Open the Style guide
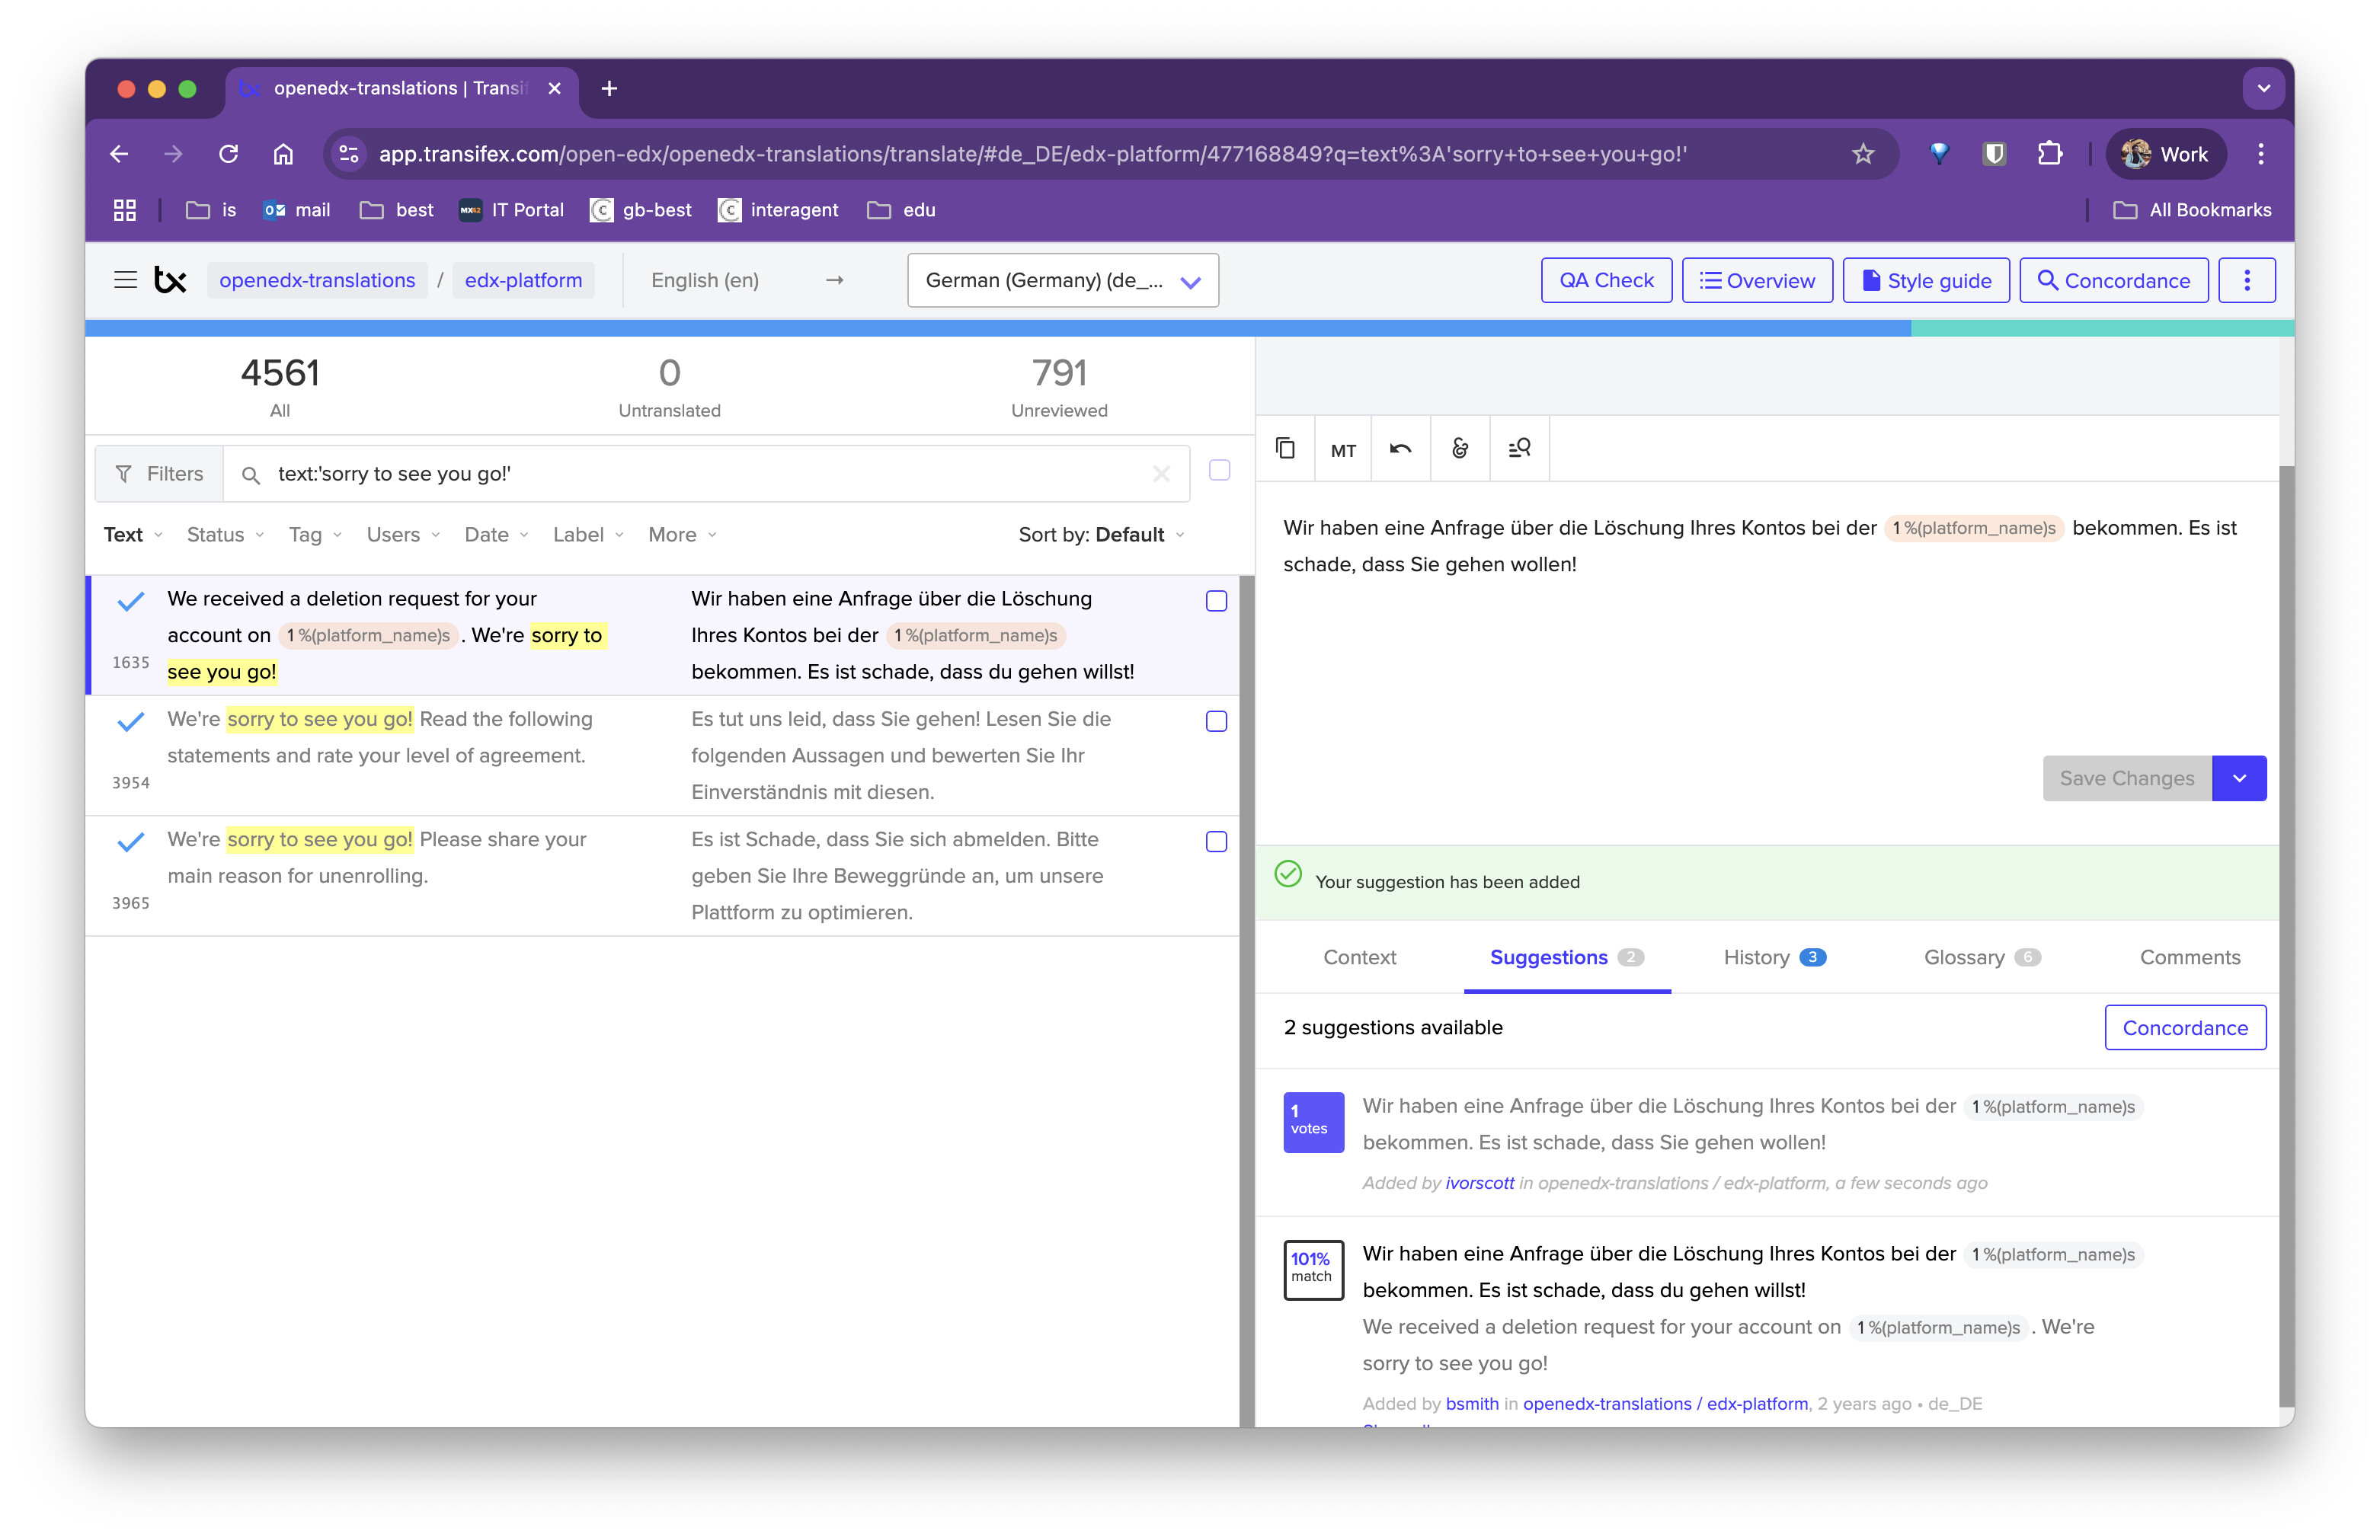2380x1540 pixels. tap(1926, 280)
